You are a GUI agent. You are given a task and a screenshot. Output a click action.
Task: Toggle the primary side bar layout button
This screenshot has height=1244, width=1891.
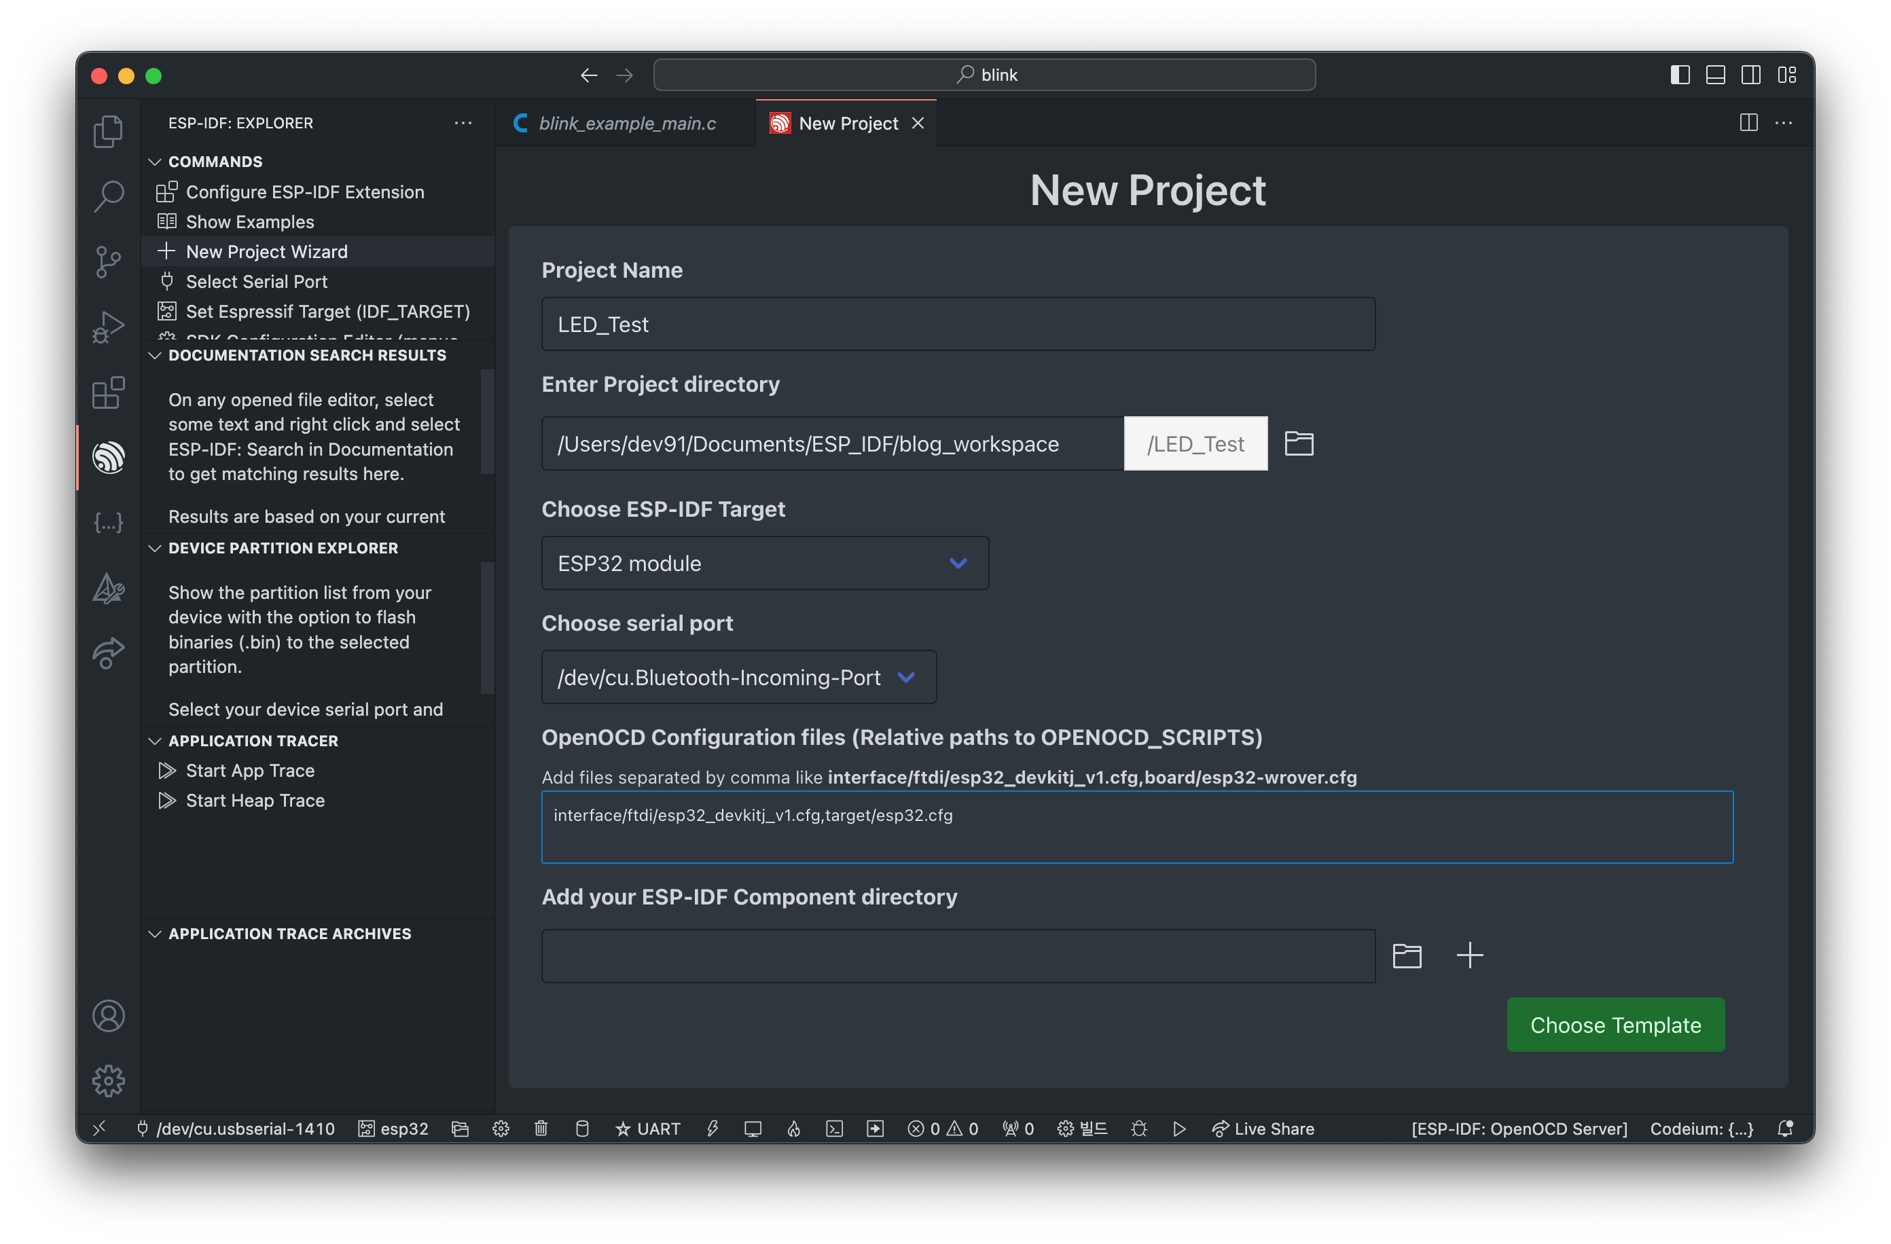(x=1680, y=75)
